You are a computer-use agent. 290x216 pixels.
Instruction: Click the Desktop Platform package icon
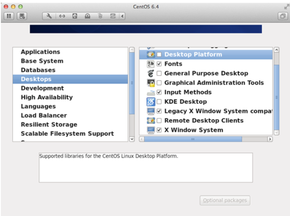point(151,55)
